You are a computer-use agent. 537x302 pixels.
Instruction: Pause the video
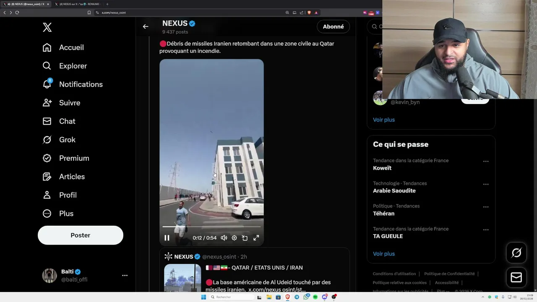coord(167,238)
